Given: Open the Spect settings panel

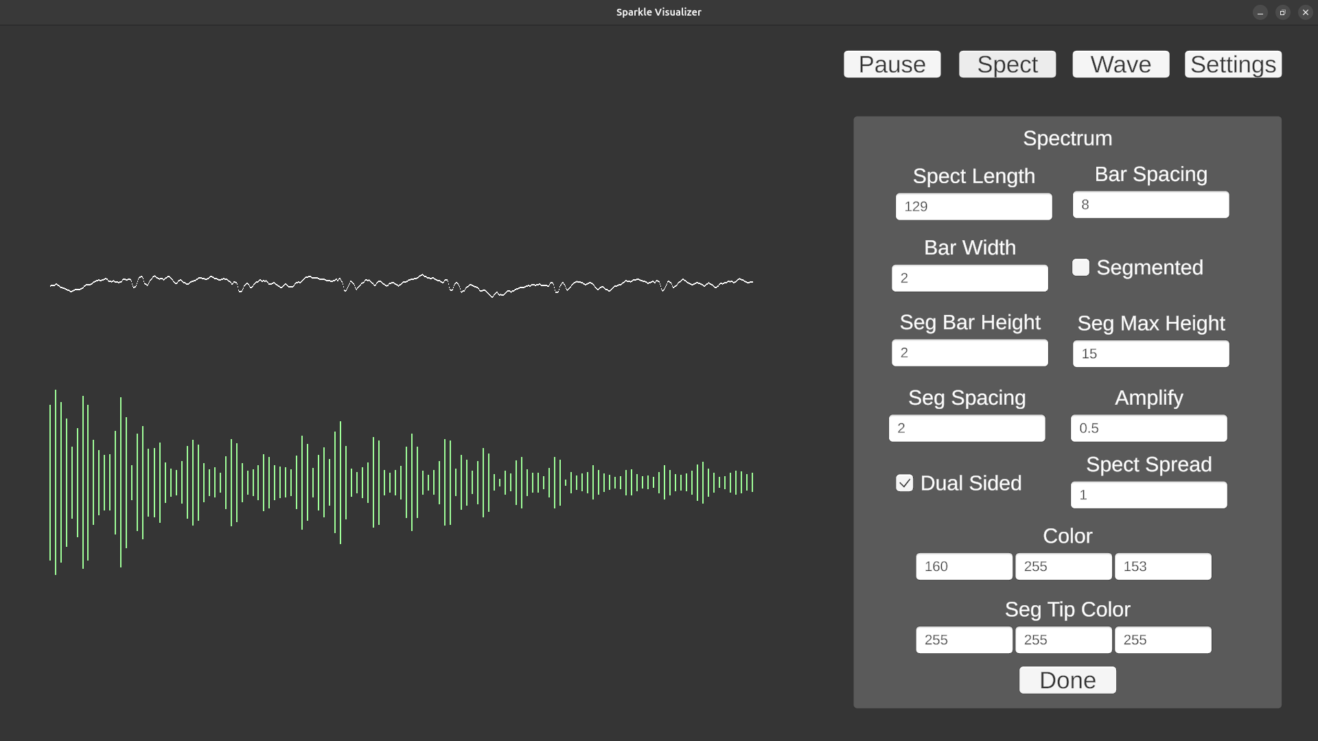Looking at the screenshot, I should (x=1007, y=64).
